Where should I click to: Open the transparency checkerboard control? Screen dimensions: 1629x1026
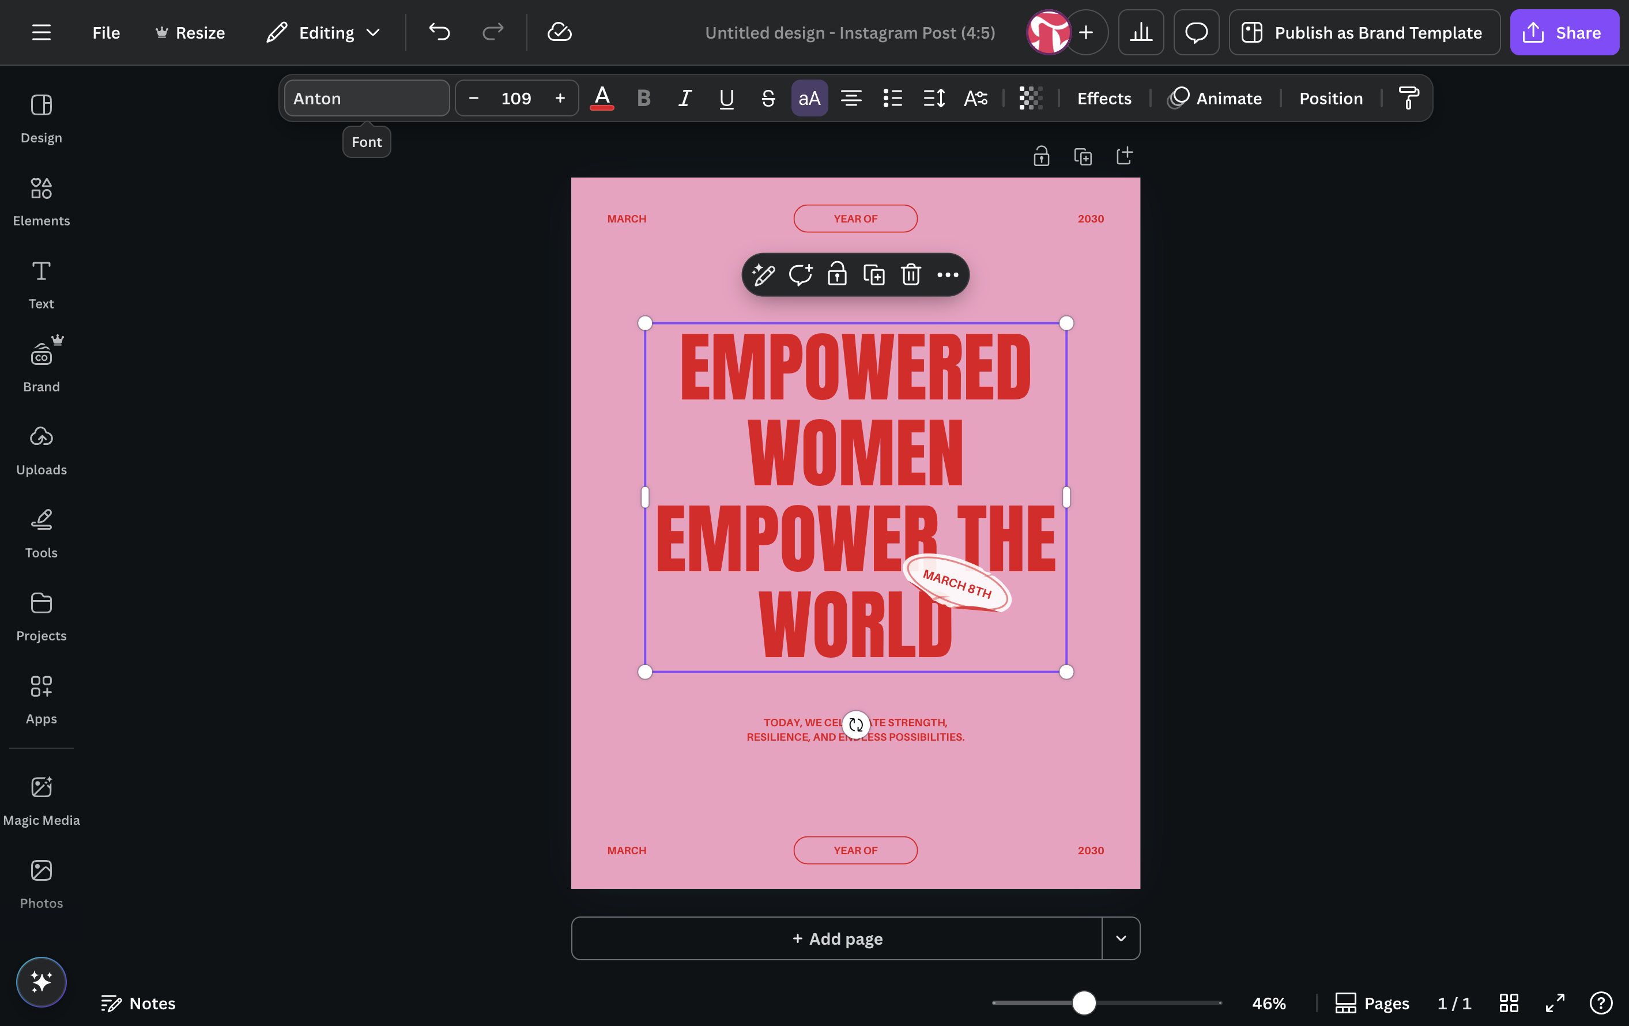[1030, 98]
